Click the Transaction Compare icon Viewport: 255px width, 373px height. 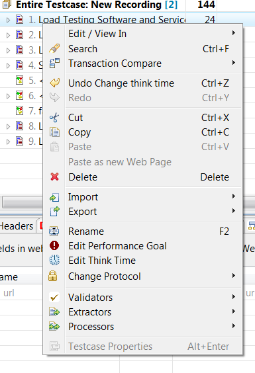[54, 63]
